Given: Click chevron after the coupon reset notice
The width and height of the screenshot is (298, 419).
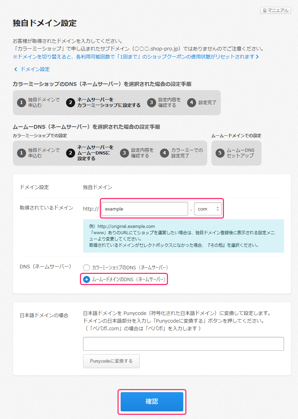Looking at the screenshot, I should pyautogui.click(x=257, y=56).
